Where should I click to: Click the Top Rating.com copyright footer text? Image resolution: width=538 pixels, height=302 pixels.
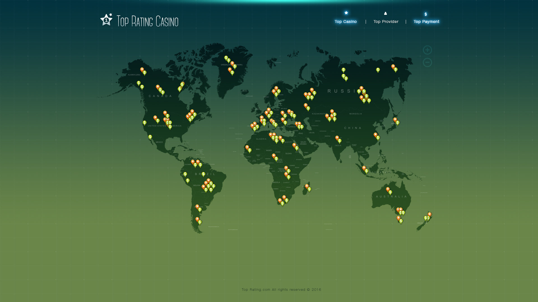tap(281, 290)
